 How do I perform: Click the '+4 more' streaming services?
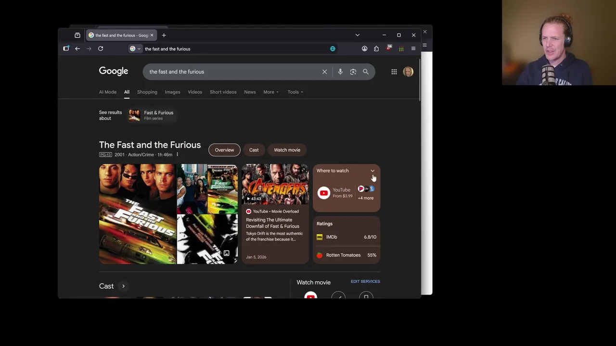click(366, 198)
